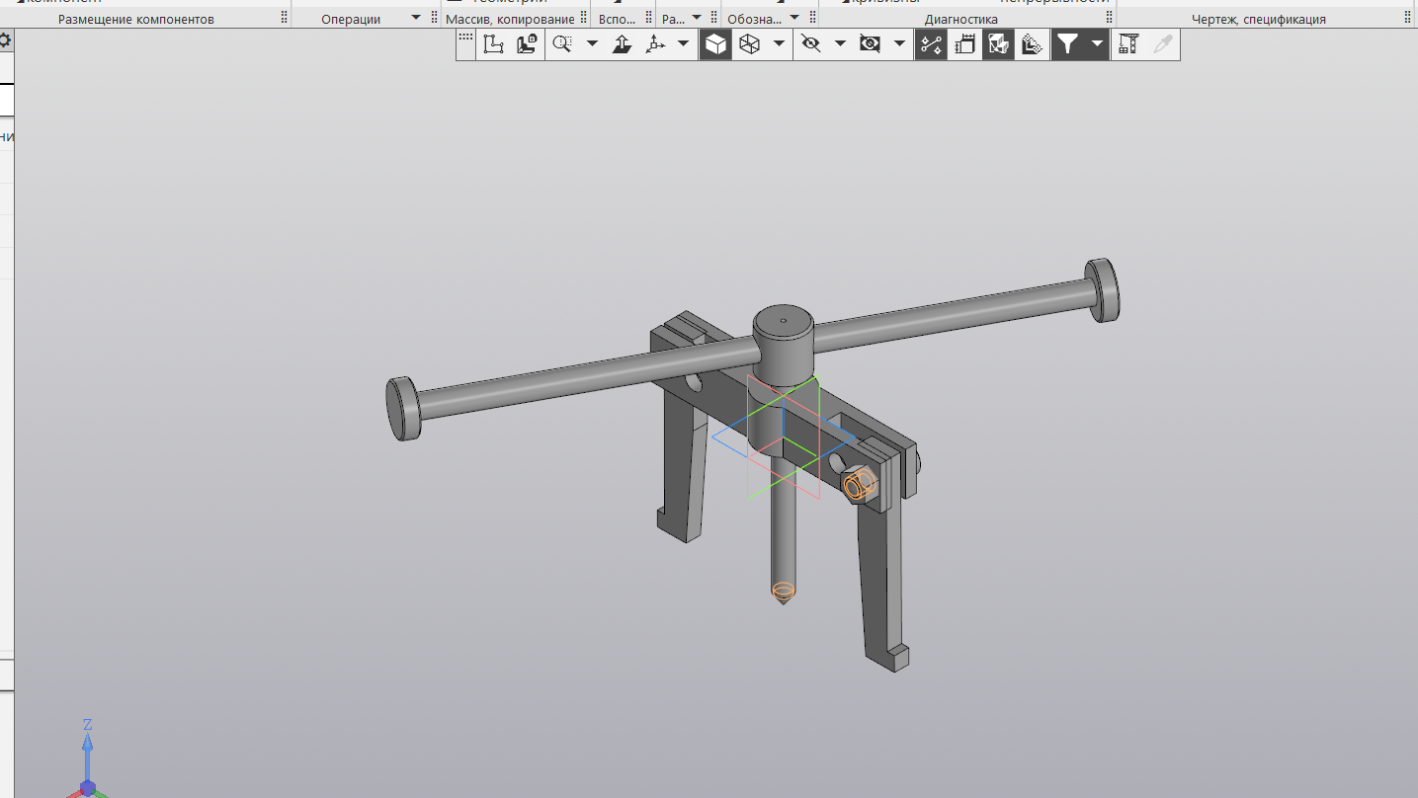Select the right knob of the handle bar

(1103, 289)
